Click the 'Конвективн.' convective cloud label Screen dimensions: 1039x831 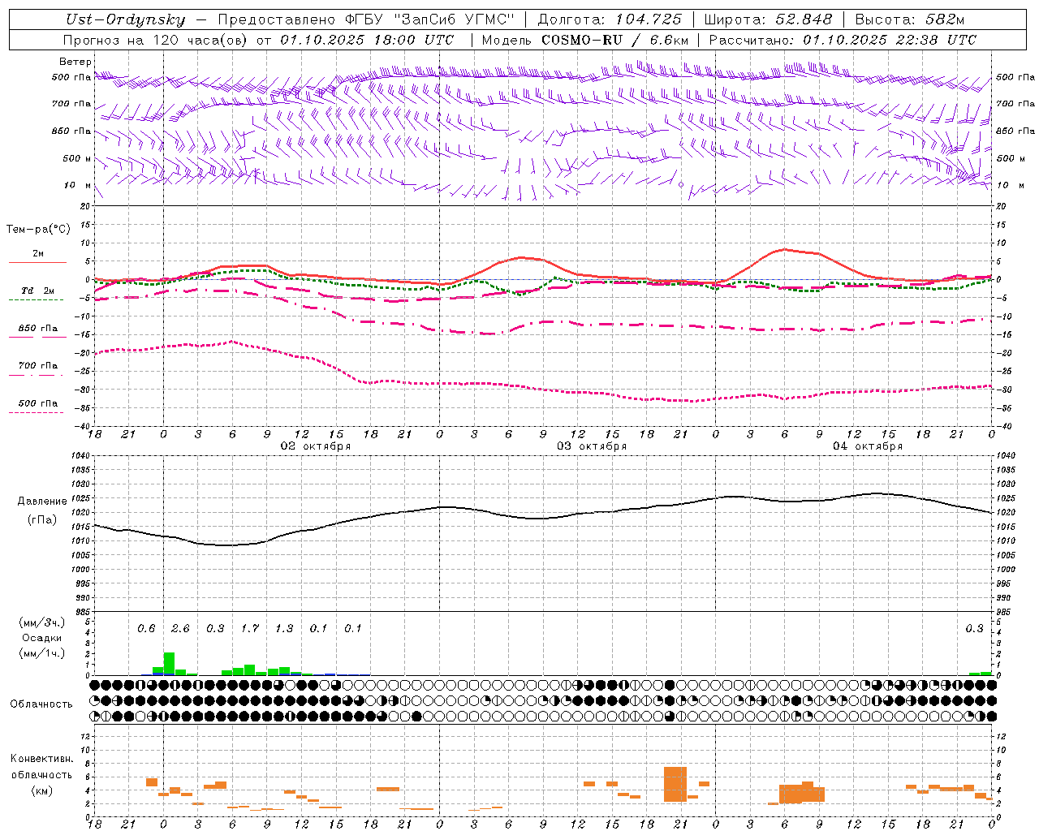click(x=42, y=759)
